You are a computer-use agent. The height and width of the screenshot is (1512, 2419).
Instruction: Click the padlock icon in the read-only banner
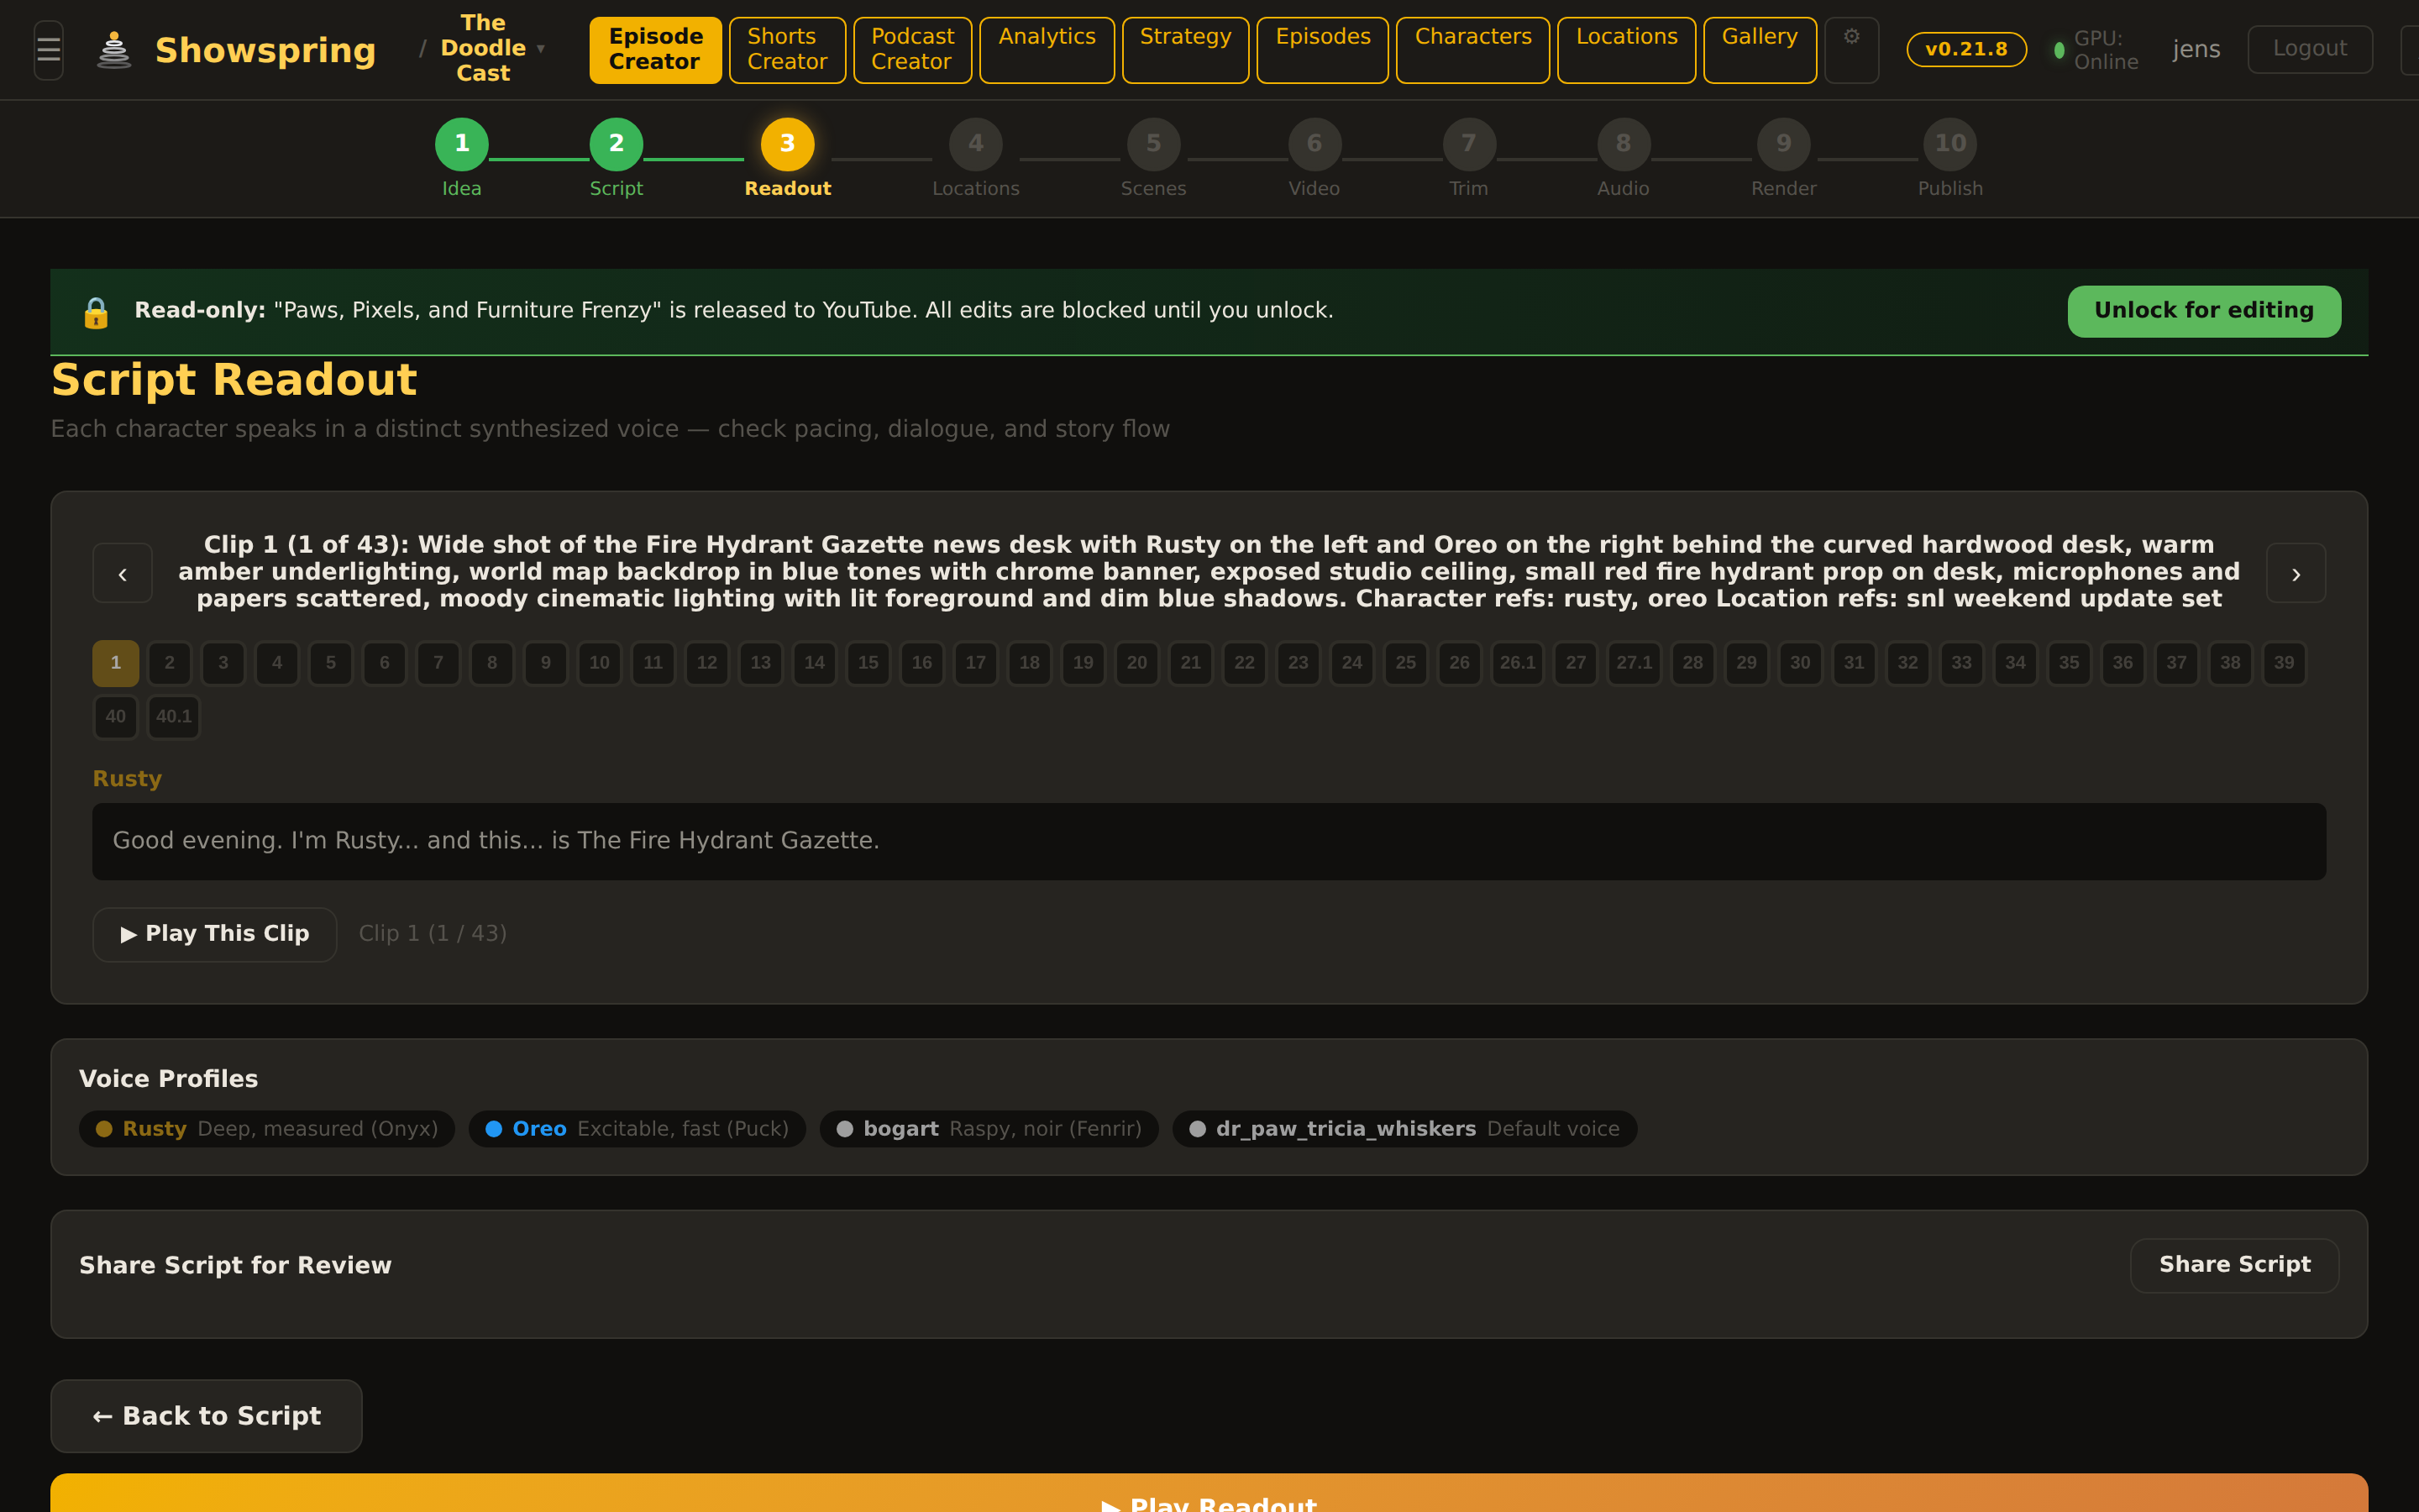(96, 311)
